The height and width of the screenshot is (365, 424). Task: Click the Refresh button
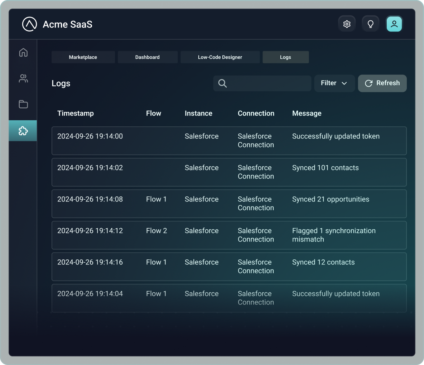pyautogui.click(x=382, y=83)
